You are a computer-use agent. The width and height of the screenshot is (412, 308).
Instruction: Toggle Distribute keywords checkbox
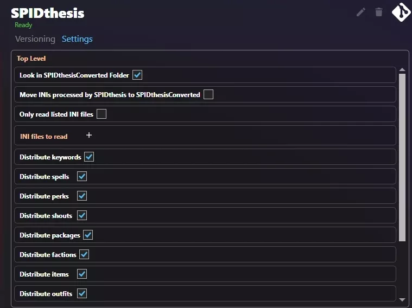click(x=89, y=157)
